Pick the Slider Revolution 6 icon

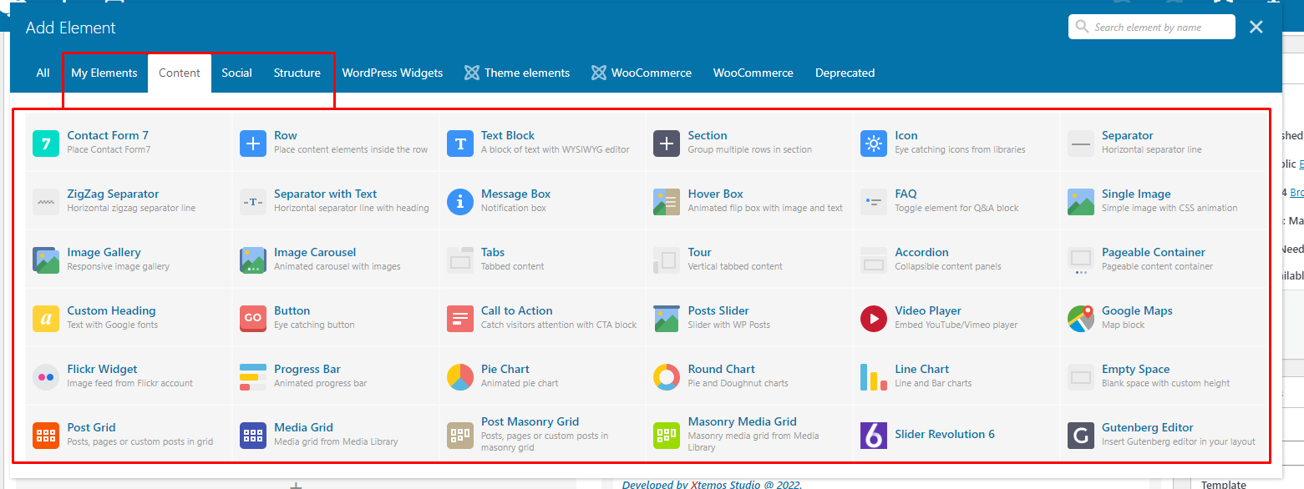click(874, 436)
